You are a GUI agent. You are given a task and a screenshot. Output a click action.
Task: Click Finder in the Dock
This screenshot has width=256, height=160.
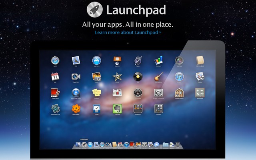tap(78, 144)
